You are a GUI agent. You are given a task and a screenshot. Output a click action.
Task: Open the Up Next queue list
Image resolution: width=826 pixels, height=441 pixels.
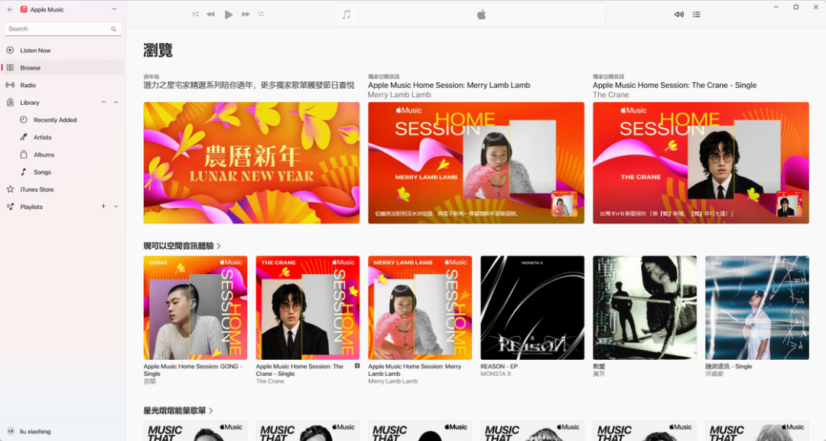[x=696, y=13]
